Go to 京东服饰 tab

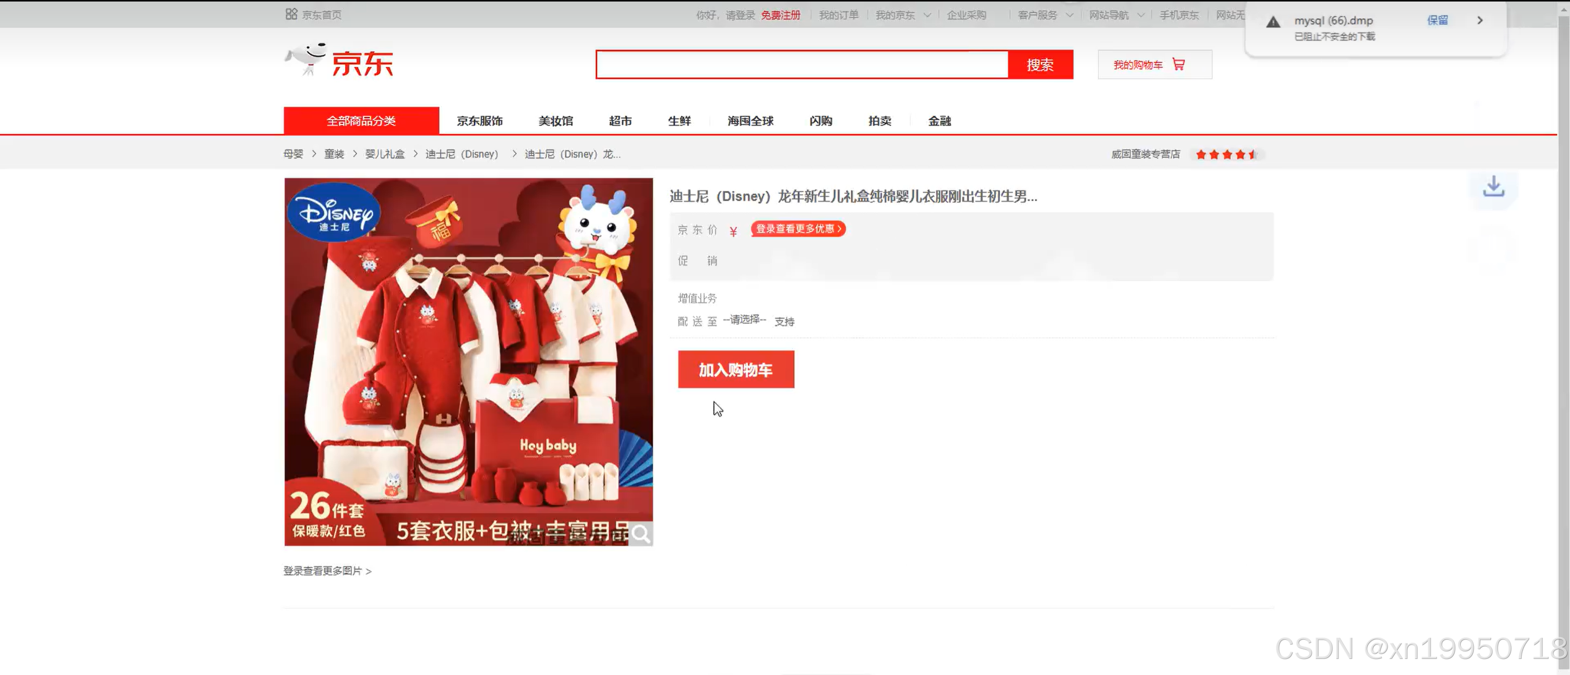tap(480, 121)
